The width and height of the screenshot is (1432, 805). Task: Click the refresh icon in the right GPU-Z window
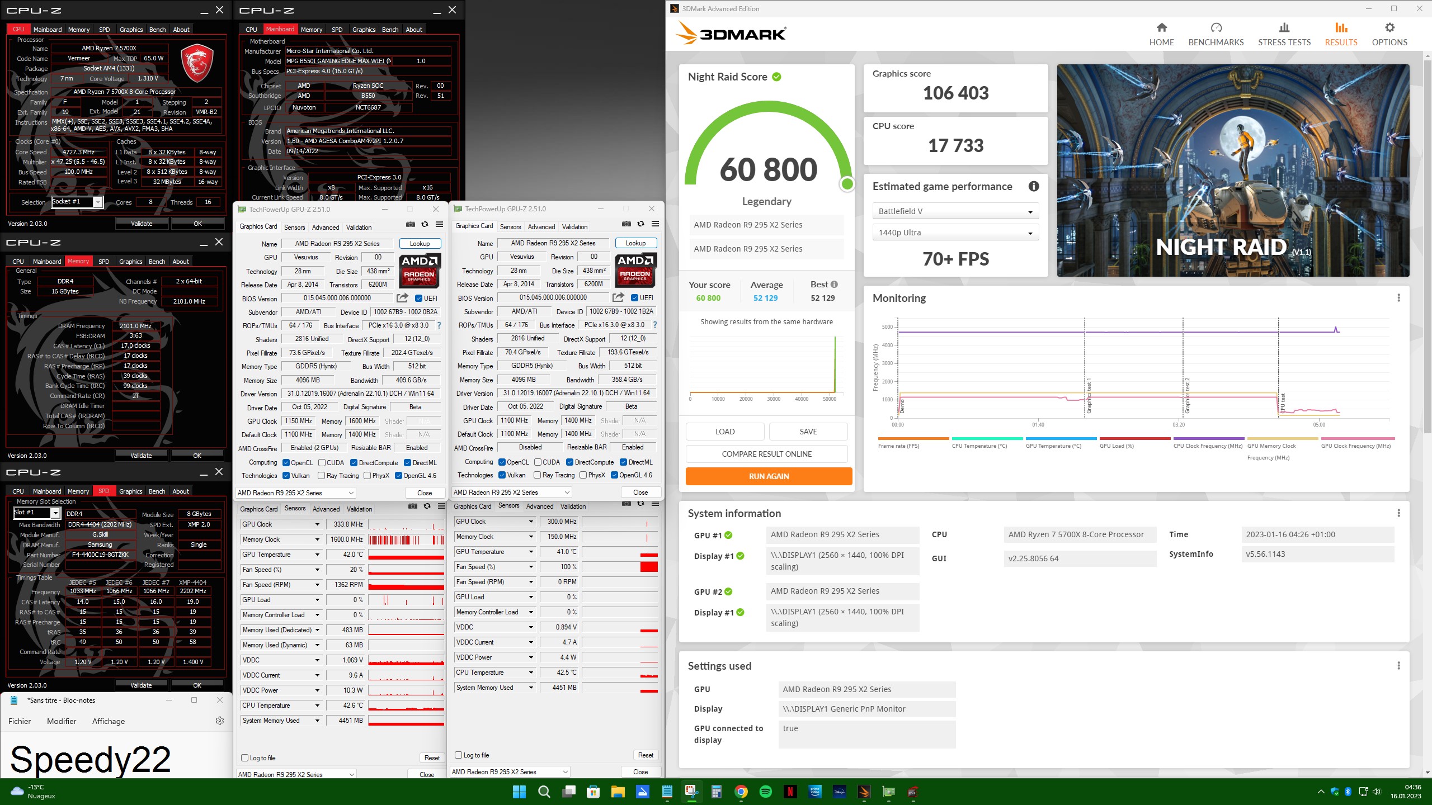[x=641, y=224]
